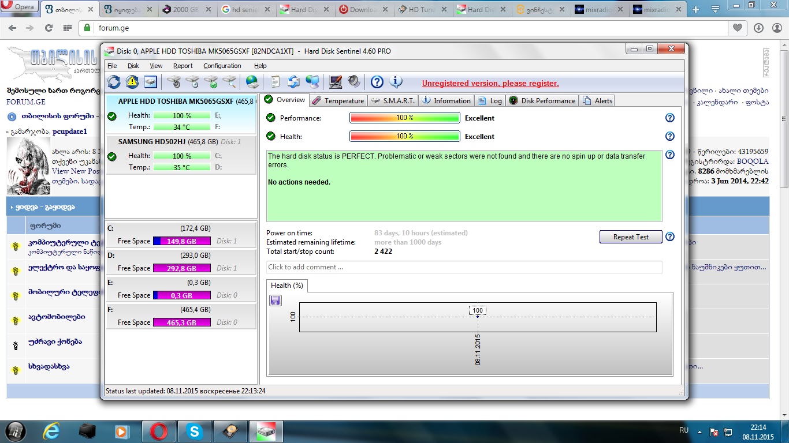Click the C: drive free space bar
The width and height of the screenshot is (789, 443).
pos(182,241)
